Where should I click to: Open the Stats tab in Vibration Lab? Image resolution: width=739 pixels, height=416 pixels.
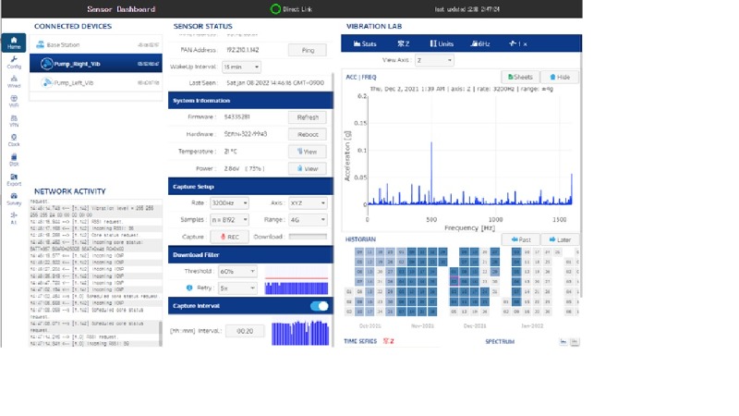(365, 43)
